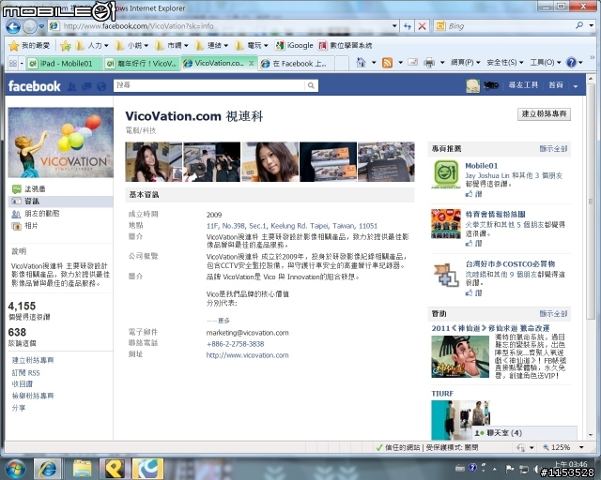Click the 建立粉絲專頁 button at top right
Screen dimensions: 601x480
coord(544,114)
